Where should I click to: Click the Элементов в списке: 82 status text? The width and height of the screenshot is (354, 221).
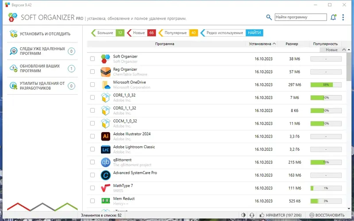coord(101,215)
